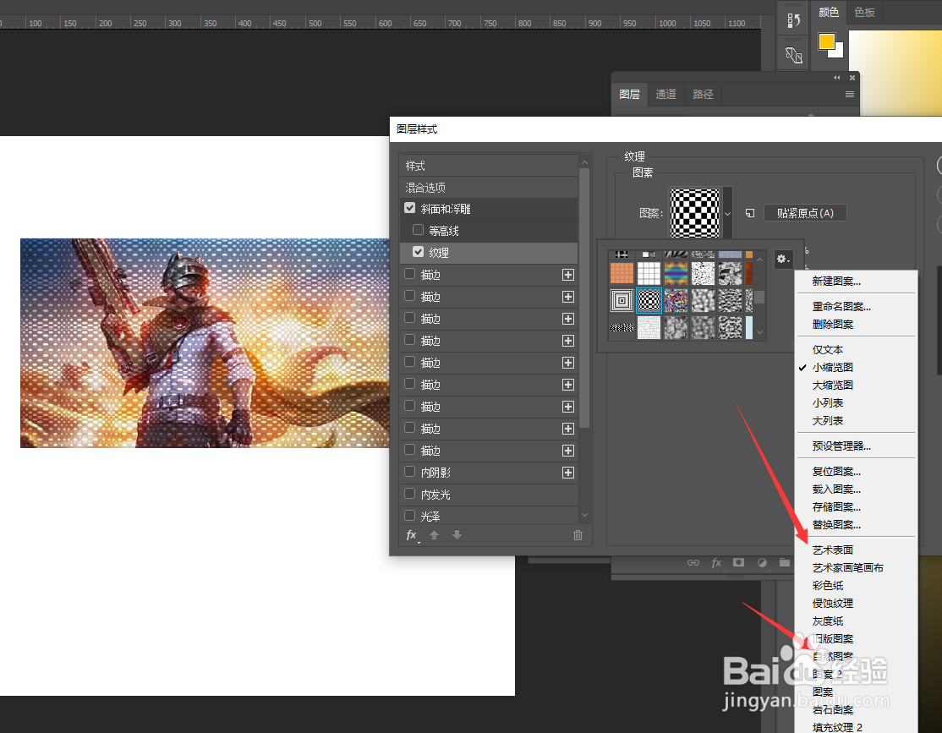The height and width of the screenshot is (733, 942).
Task: Click the pattern grid scroll-up arrow
Action: click(760, 260)
